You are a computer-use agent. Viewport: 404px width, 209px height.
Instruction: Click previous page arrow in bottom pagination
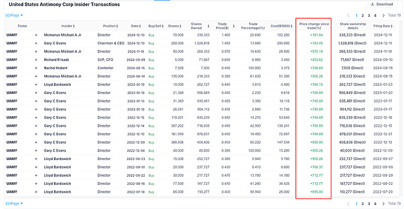pos(348,203)
